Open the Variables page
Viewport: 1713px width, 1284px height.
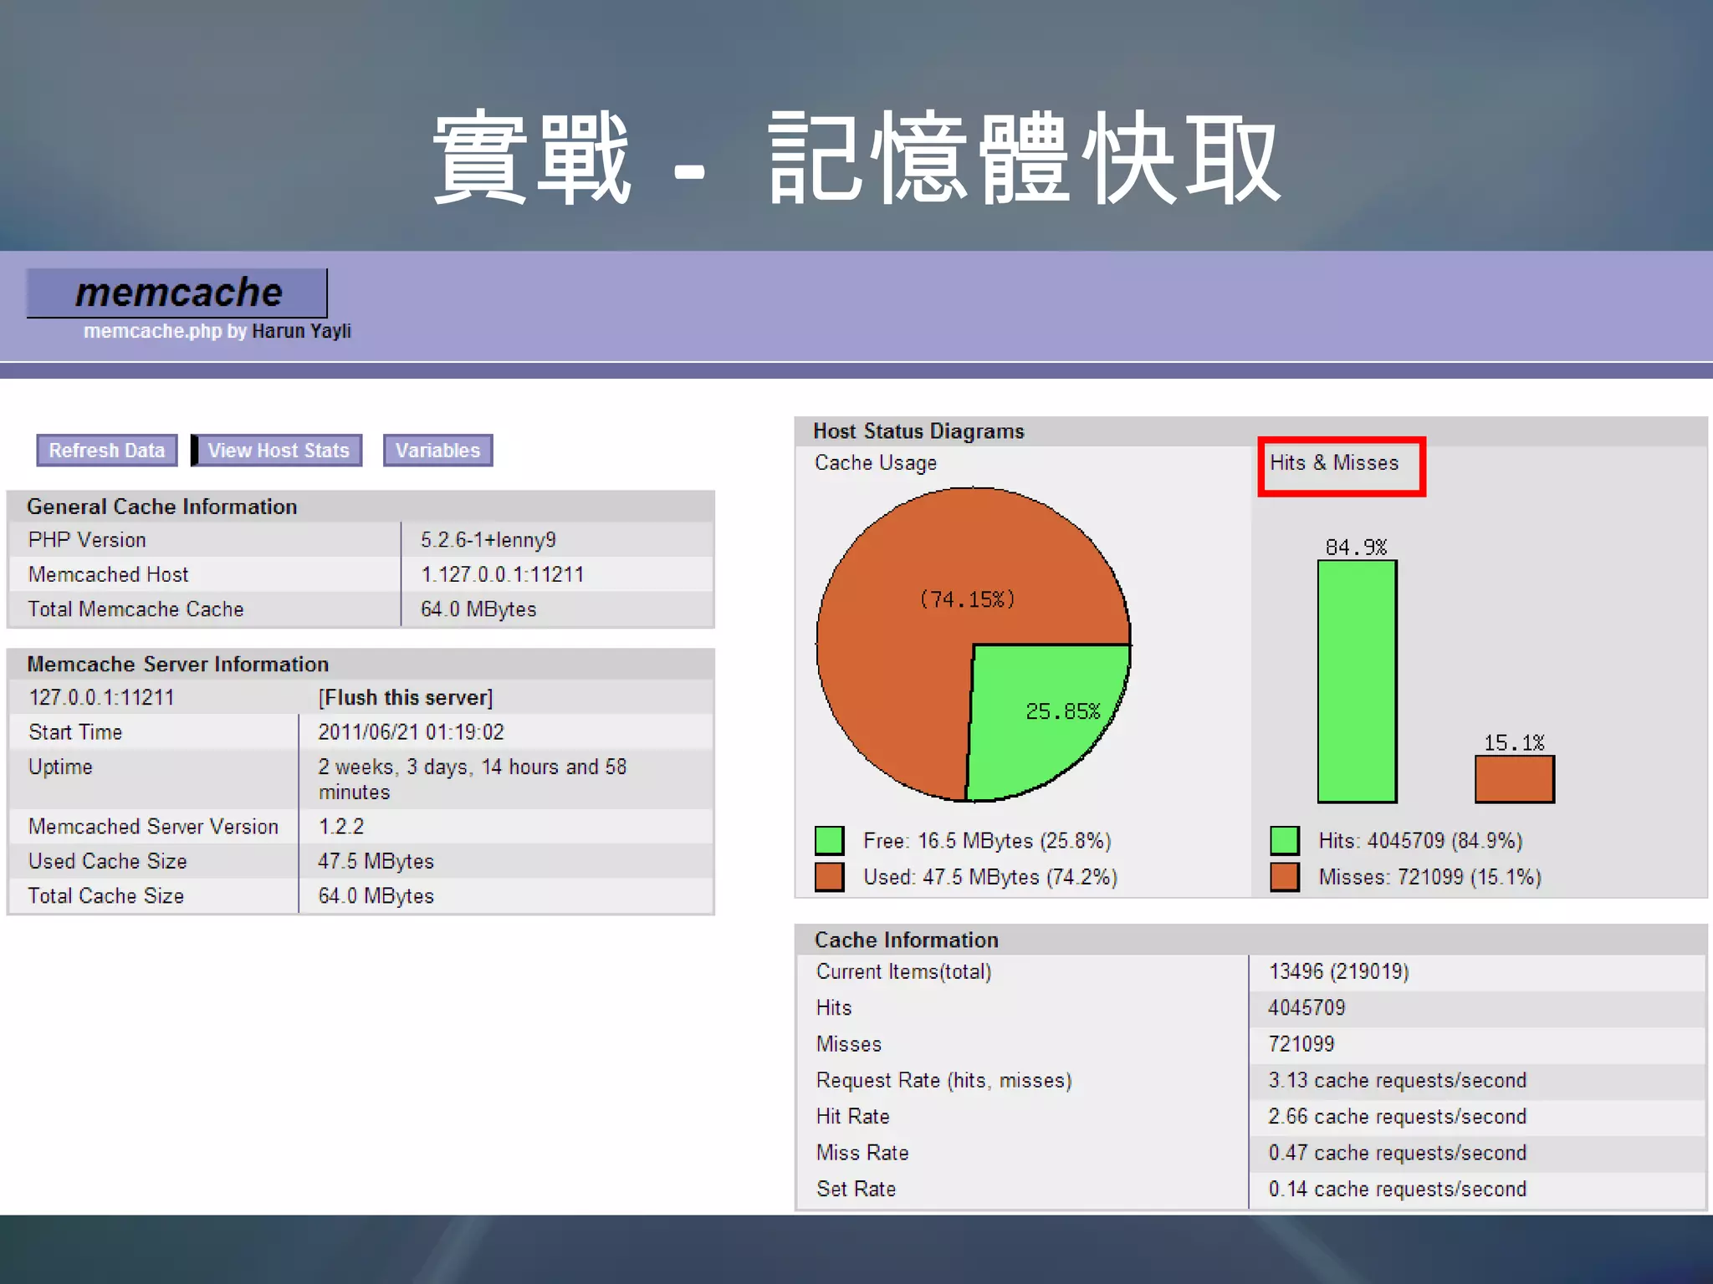[437, 451]
